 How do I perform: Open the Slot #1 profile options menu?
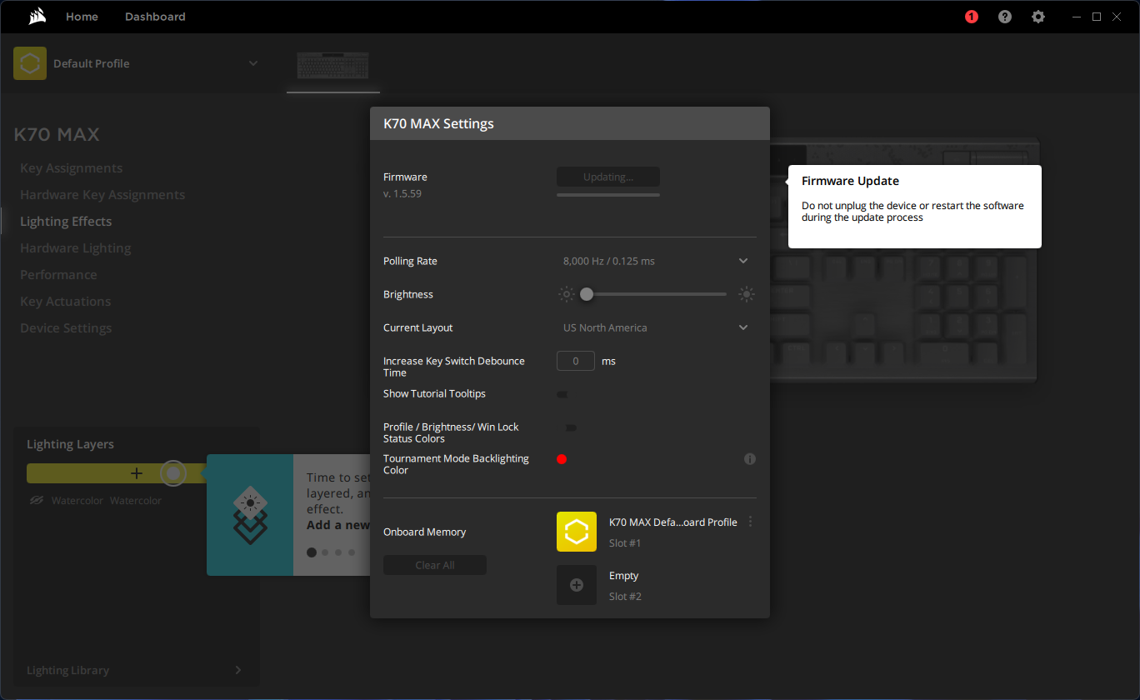pos(751,522)
